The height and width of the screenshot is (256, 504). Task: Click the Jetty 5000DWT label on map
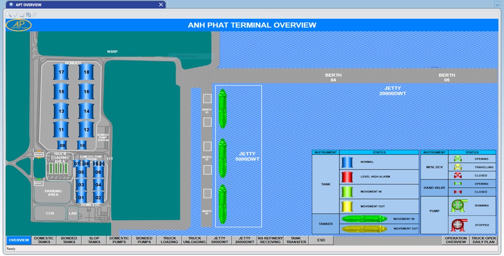pos(247,157)
